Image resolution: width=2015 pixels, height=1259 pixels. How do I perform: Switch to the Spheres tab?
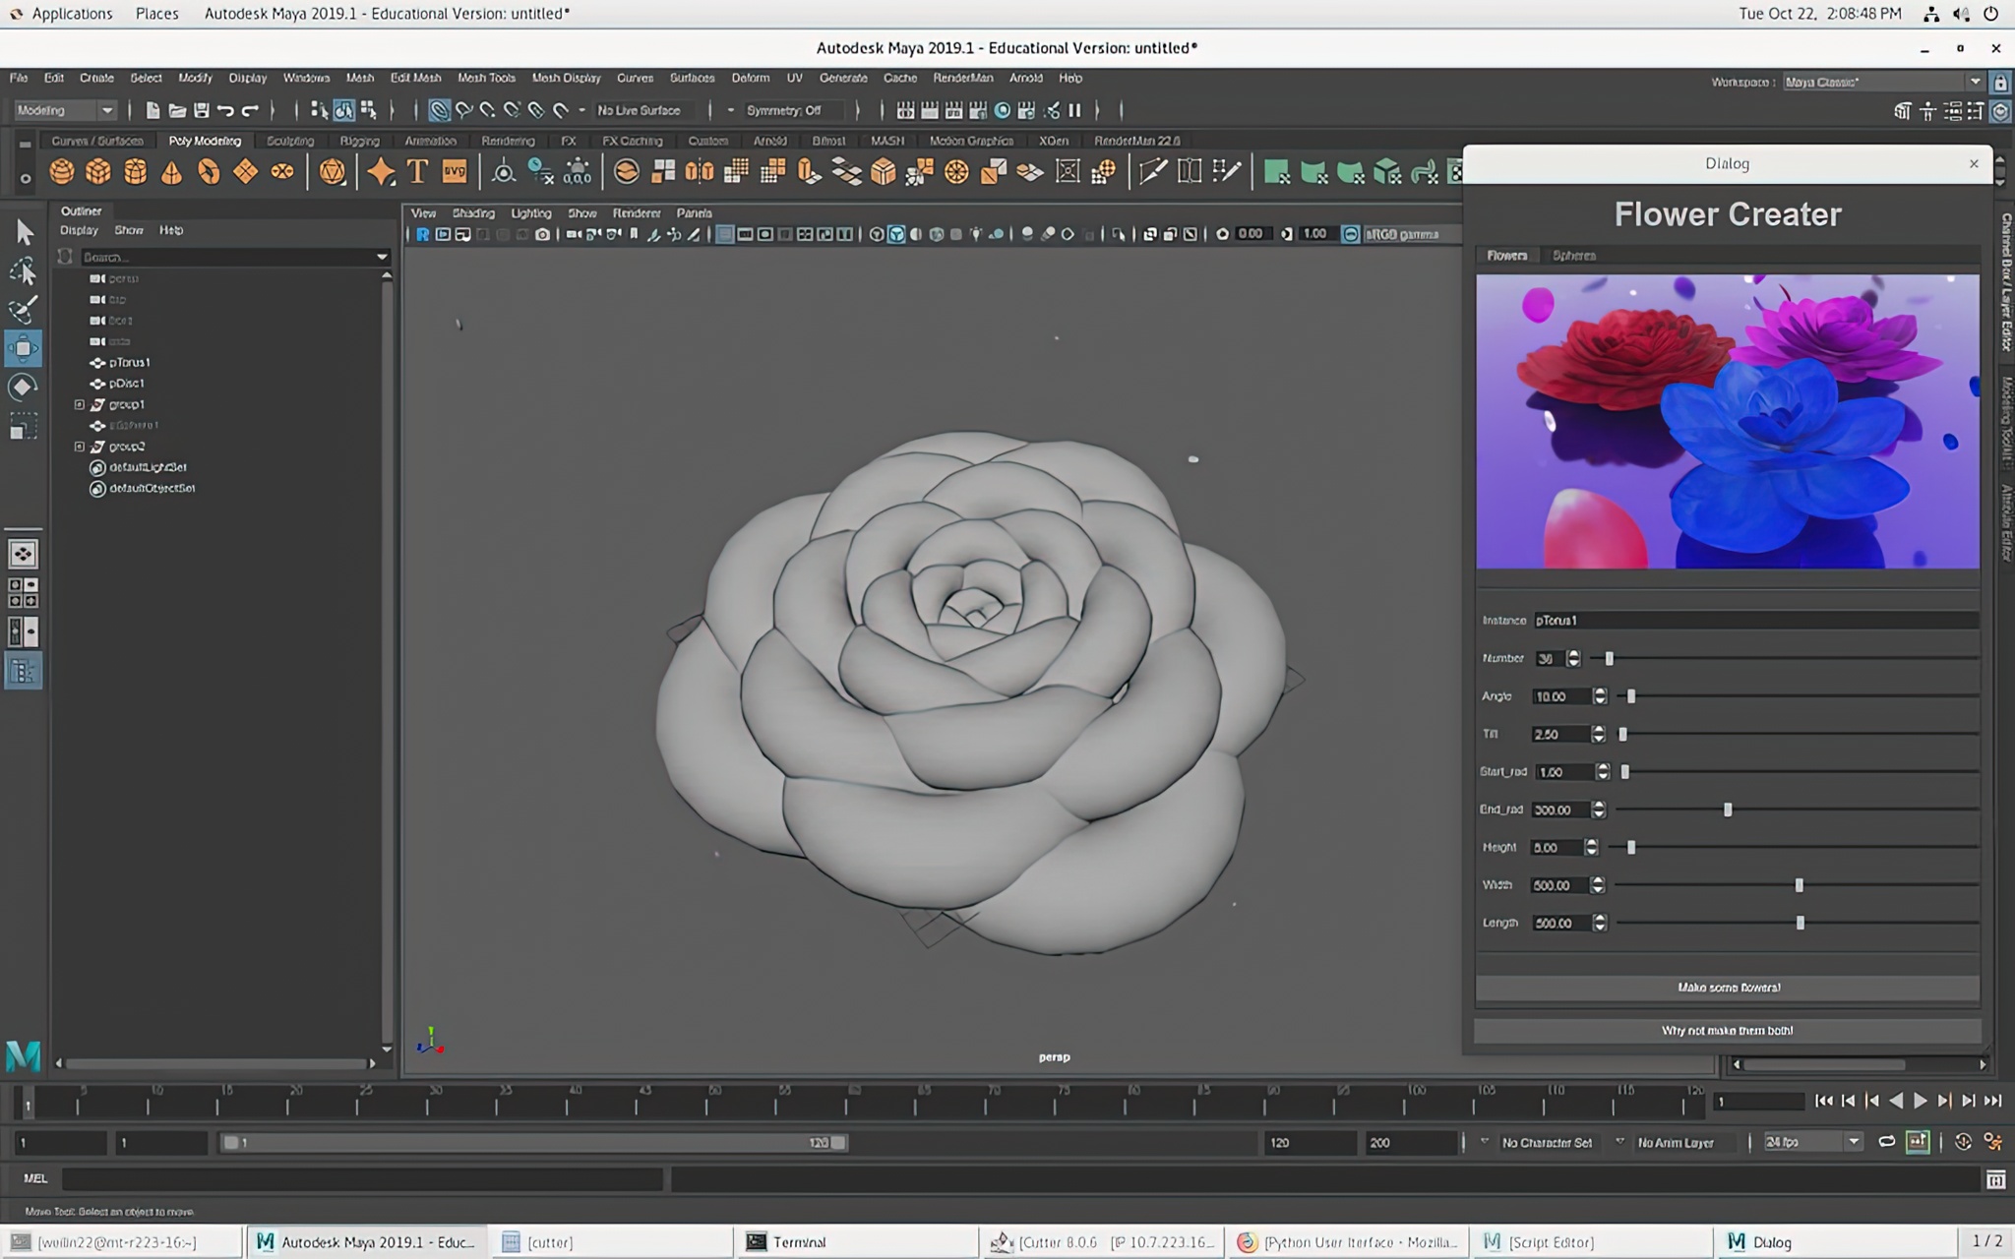point(1573,256)
